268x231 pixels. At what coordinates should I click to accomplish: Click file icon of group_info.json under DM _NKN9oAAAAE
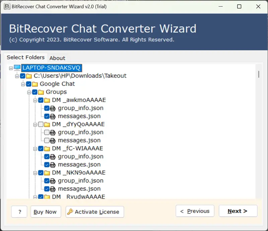[53, 181]
